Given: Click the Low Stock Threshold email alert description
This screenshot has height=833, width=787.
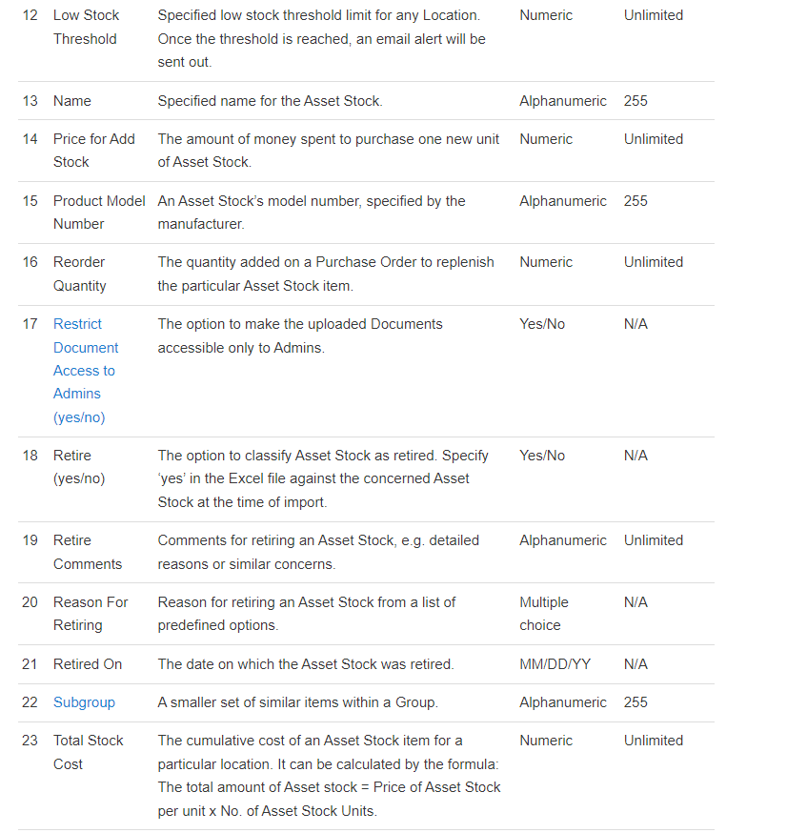Looking at the screenshot, I should click(x=322, y=39).
